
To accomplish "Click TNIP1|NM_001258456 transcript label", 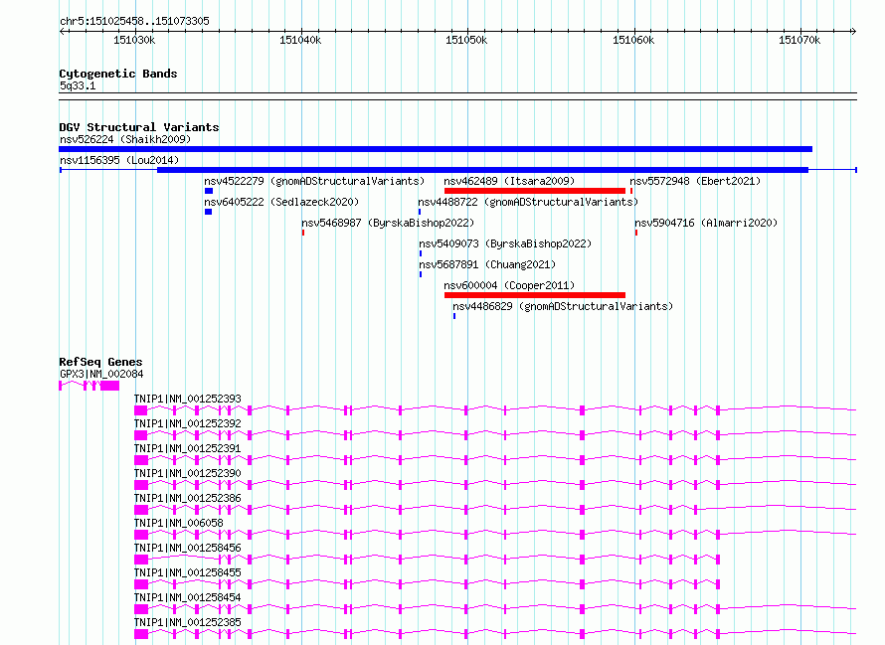I will pyautogui.click(x=187, y=548).
